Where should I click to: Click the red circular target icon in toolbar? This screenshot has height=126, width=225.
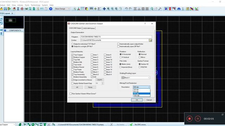tap(22, 9)
